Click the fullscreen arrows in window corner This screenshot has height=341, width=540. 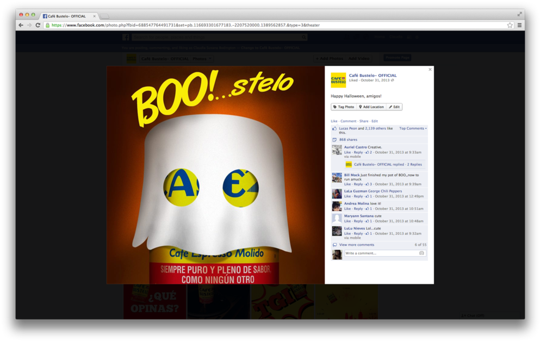click(x=519, y=14)
